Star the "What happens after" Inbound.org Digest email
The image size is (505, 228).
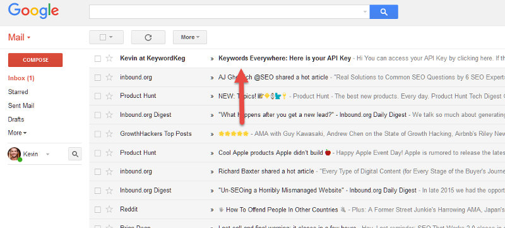[x=109, y=115]
